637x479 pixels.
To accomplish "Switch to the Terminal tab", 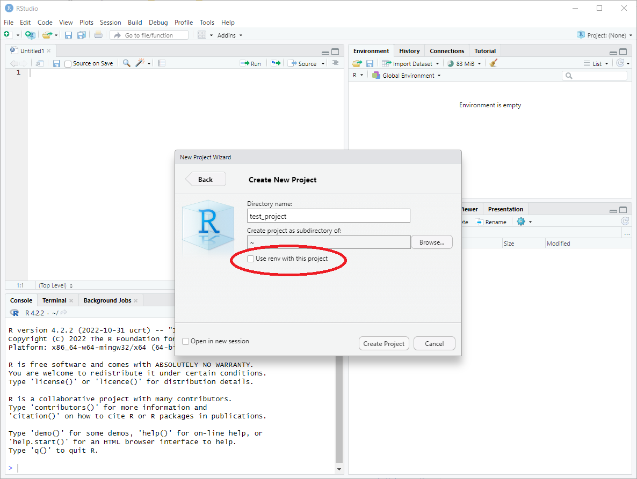I will click(x=54, y=300).
